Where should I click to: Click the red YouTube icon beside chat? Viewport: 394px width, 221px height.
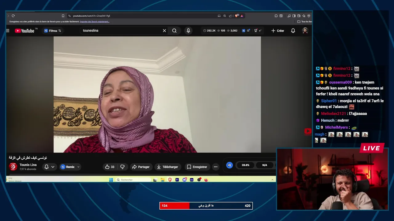[x=308, y=131]
